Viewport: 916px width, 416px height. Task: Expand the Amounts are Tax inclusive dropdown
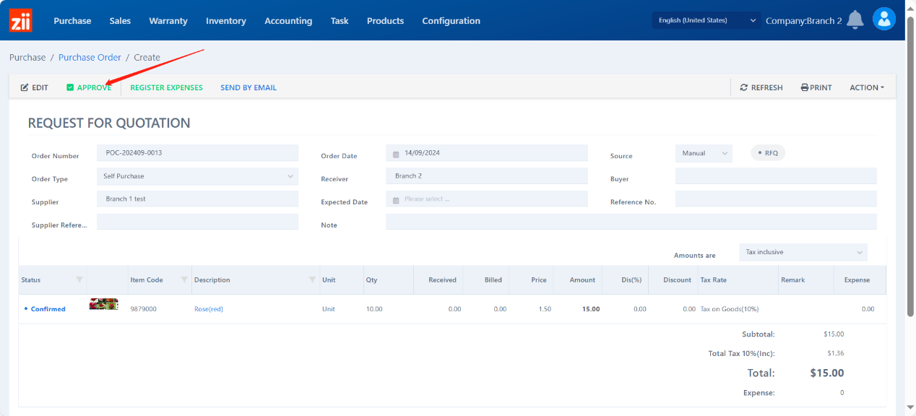click(803, 252)
